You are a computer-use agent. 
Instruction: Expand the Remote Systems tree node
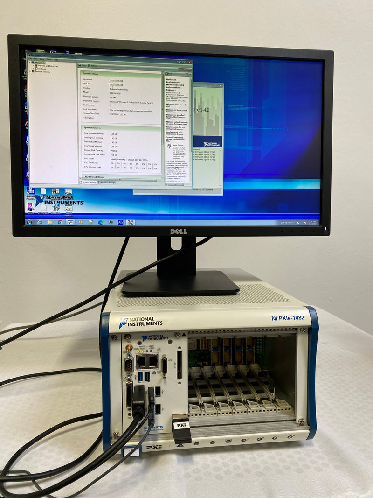pos(29,72)
